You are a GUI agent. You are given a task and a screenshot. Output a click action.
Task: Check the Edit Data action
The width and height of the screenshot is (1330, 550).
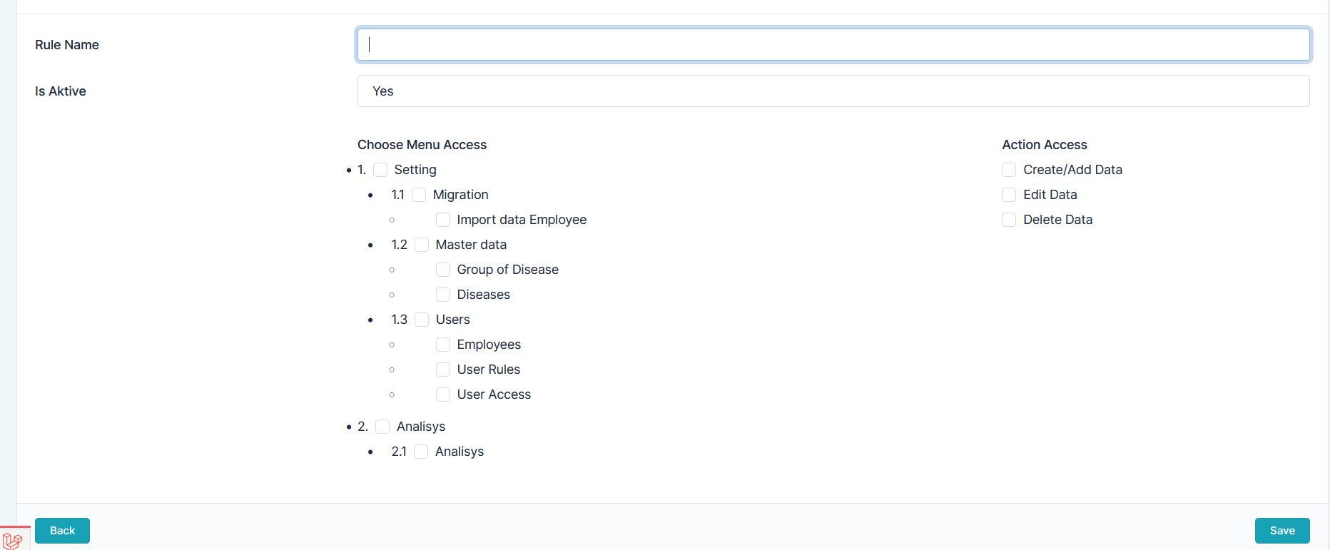[x=1009, y=195]
